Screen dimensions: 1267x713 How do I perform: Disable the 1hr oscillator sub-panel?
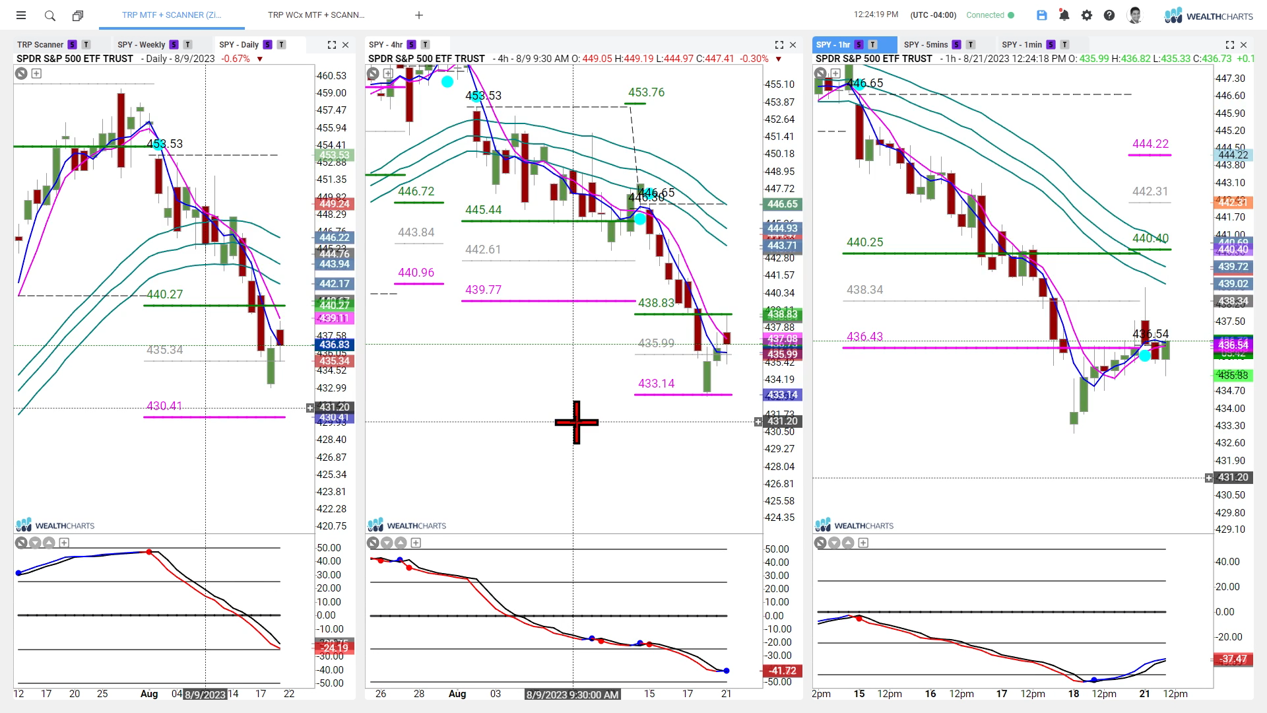click(820, 543)
